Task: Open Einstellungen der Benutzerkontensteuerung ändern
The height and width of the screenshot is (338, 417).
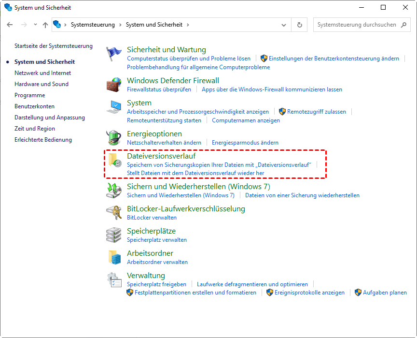Action: [334, 59]
